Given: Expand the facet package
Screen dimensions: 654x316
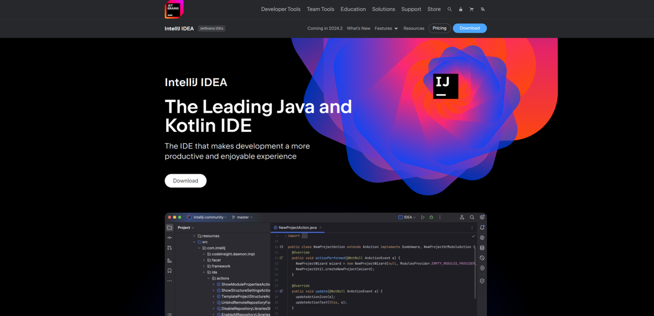Looking at the screenshot, I should click(x=204, y=260).
